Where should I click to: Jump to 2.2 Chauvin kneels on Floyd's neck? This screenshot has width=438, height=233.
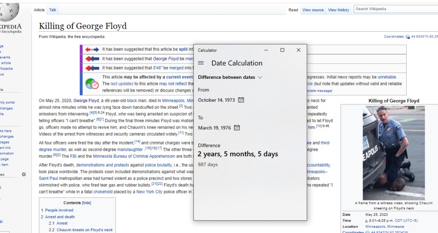[81, 230]
